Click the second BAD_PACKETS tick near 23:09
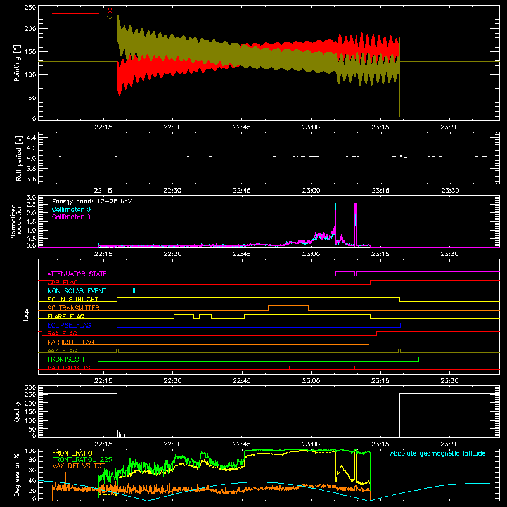Image resolution: width=507 pixels, height=507 pixels. pyautogui.click(x=354, y=368)
